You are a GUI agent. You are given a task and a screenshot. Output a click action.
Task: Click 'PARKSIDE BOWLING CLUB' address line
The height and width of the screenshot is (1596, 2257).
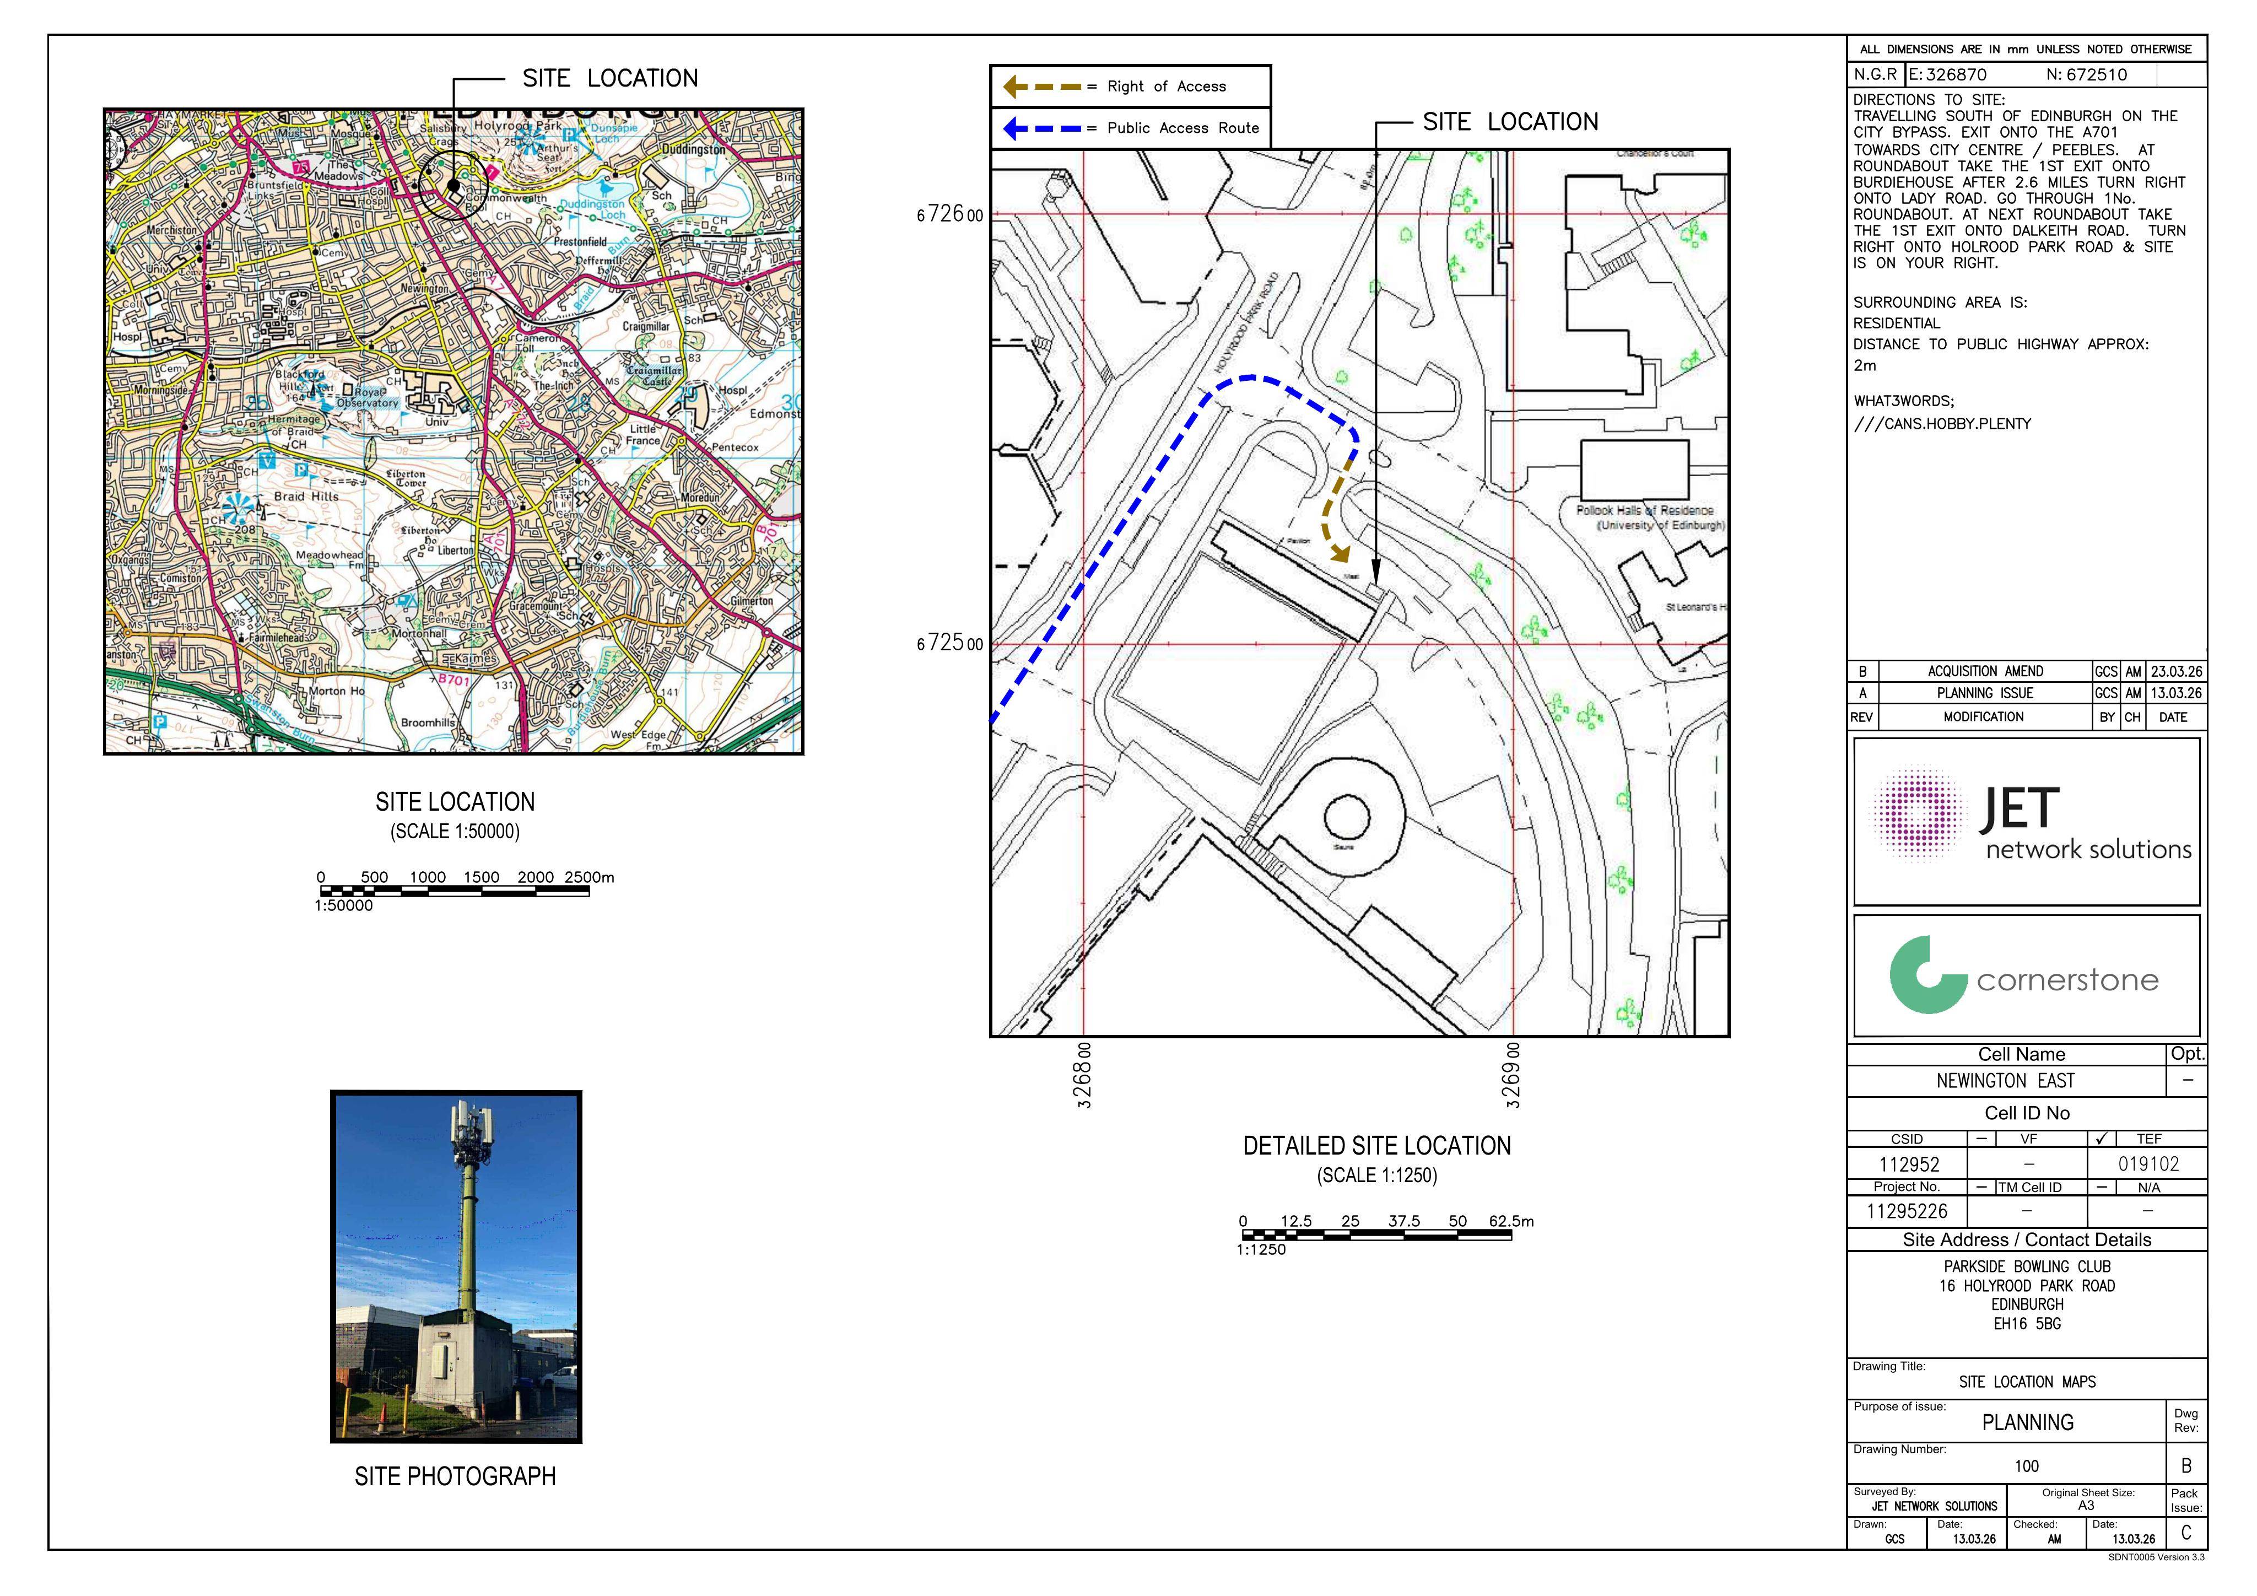(x=2027, y=1266)
